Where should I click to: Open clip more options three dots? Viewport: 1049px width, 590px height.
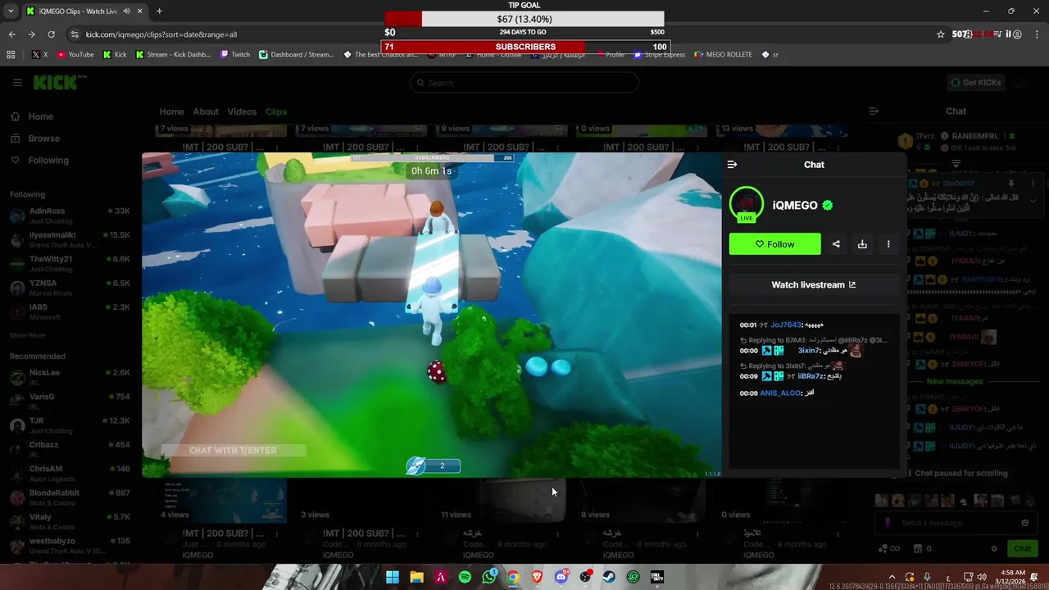coord(888,244)
